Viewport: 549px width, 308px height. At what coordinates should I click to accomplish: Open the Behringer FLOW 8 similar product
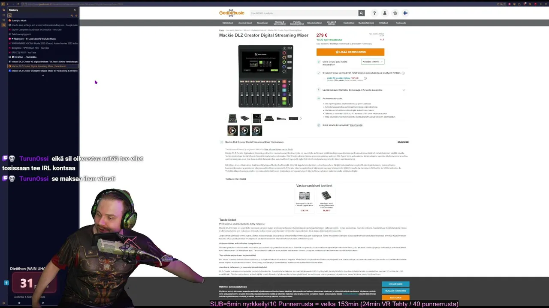tap(304, 201)
